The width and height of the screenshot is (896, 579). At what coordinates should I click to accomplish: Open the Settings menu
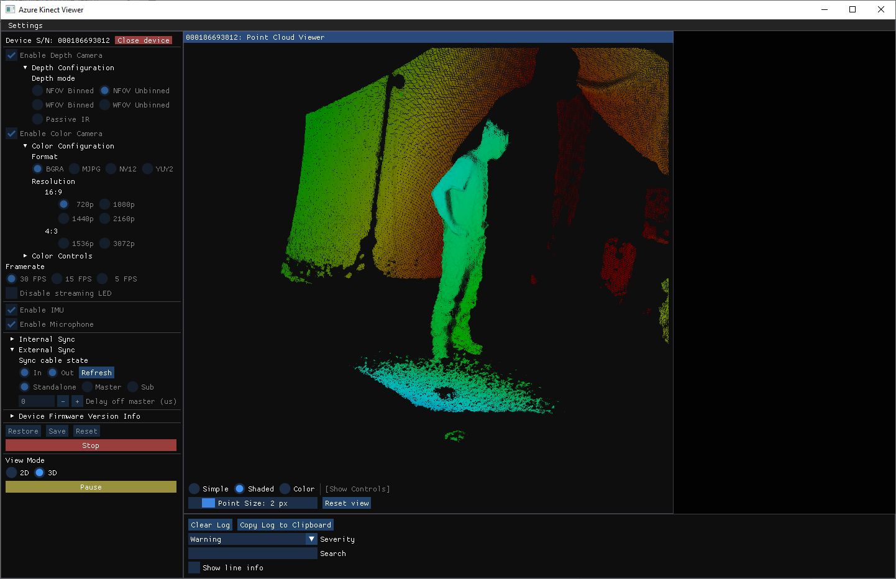pyautogui.click(x=25, y=25)
